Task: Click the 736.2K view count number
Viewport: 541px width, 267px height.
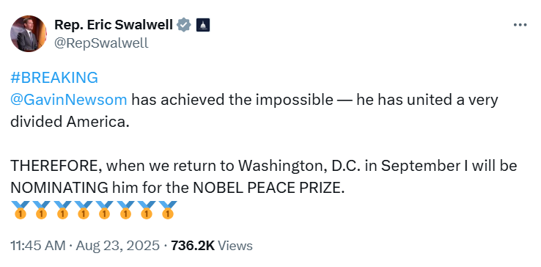Action: click(193, 246)
